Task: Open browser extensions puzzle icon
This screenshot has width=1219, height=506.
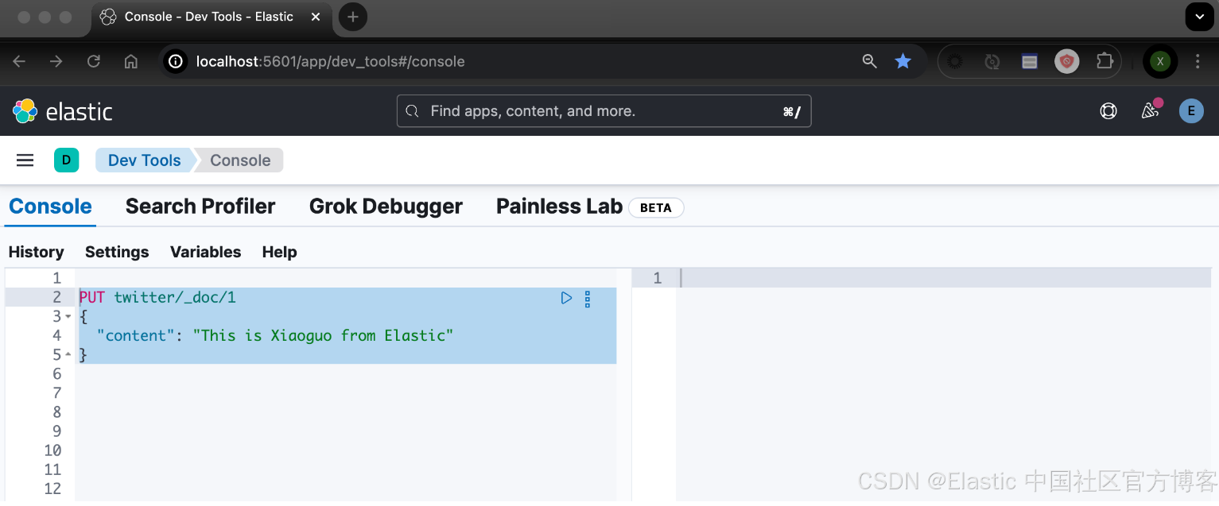Action: pos(1104,61)
